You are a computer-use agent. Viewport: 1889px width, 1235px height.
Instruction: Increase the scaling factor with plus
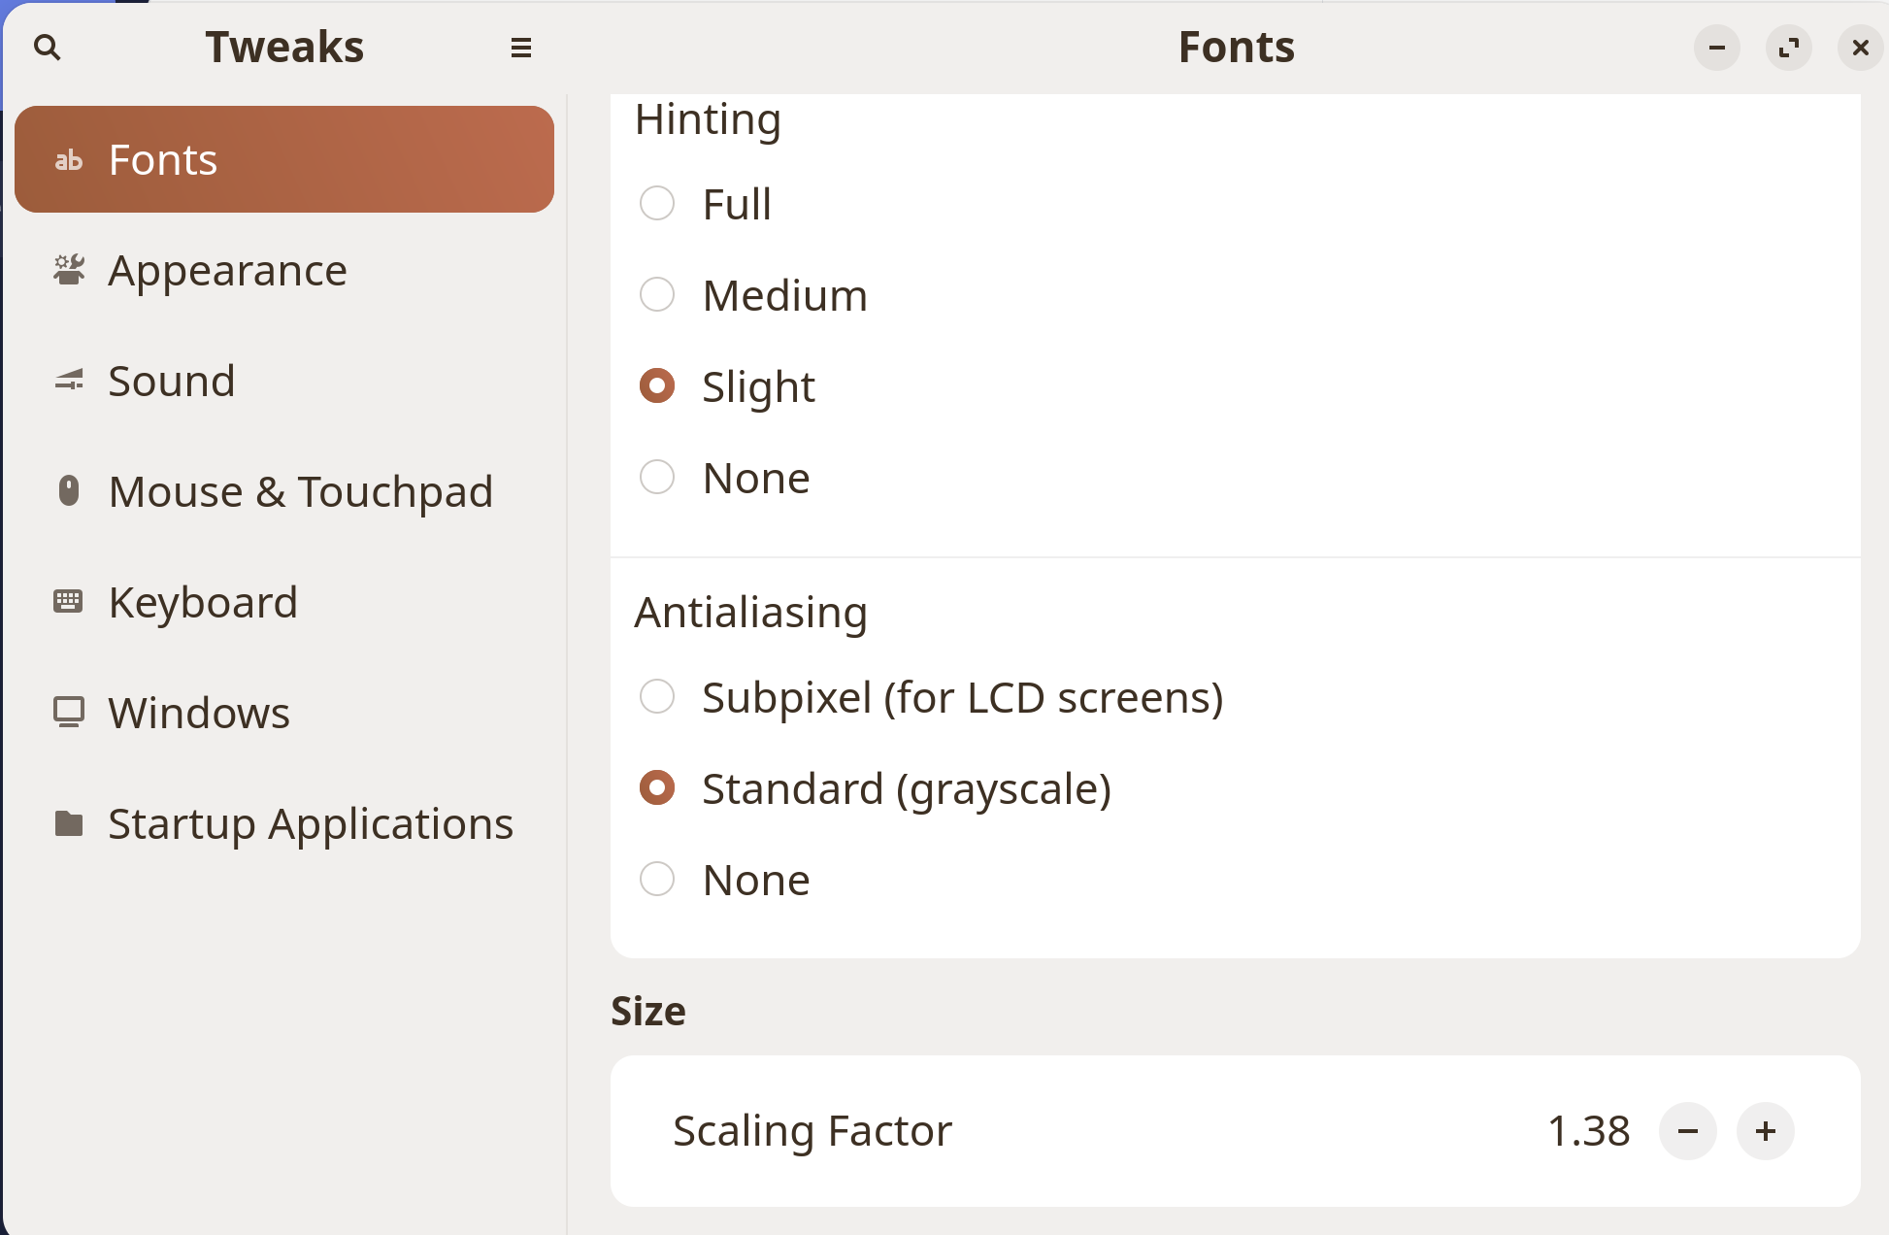pyautogui.click(x=1765, y=1131)
